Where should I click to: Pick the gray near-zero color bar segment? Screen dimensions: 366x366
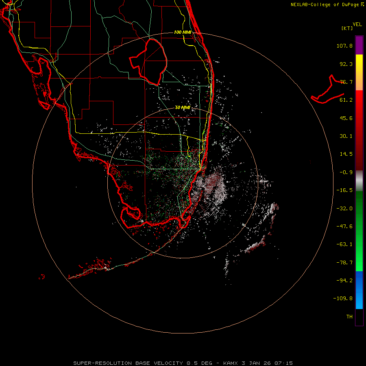[x=359, y=181]
